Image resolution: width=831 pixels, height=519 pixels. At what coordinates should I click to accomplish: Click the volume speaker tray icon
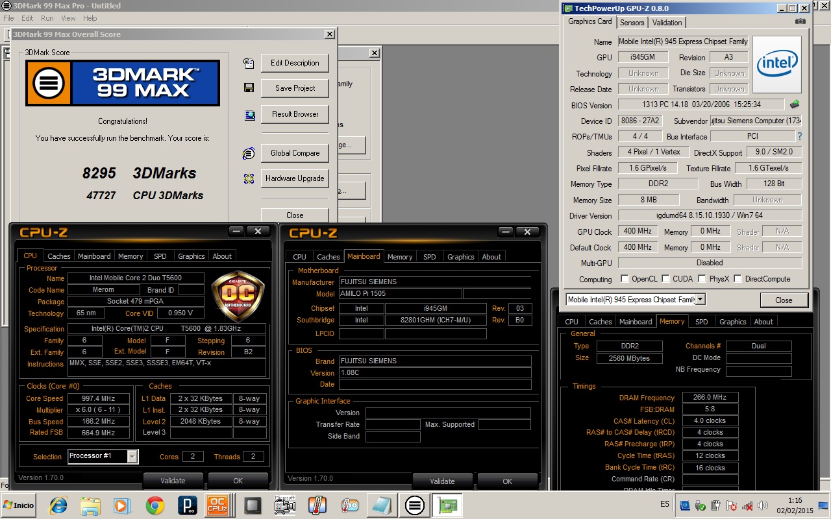click(763, 505)
